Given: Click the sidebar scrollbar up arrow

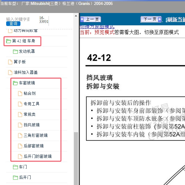Looking at the screenshot, I should click(x=76, y=16).
